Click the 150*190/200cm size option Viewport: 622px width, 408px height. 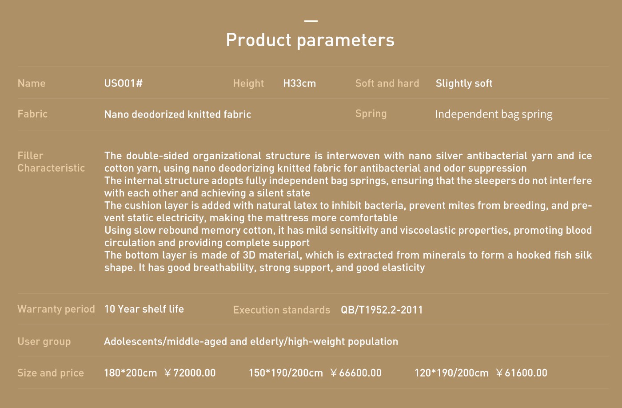[286, 373]
